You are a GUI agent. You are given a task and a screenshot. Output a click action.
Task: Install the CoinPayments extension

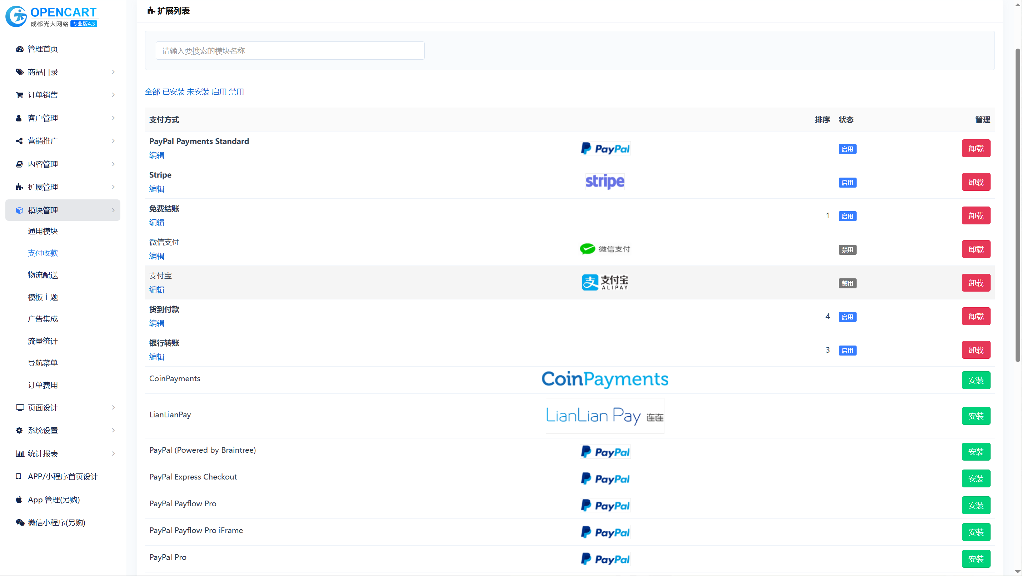(976, 380)
